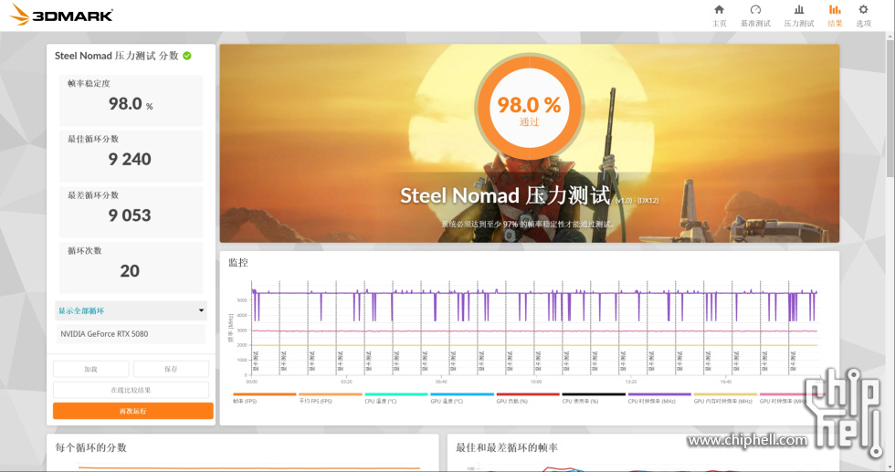Go to the 主页 home icon
Viewport: 895px width, 472px height.
[719, 15]
